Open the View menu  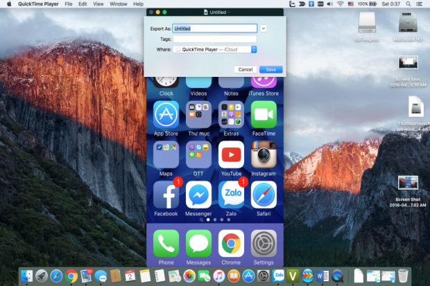(x=99, y=4)
